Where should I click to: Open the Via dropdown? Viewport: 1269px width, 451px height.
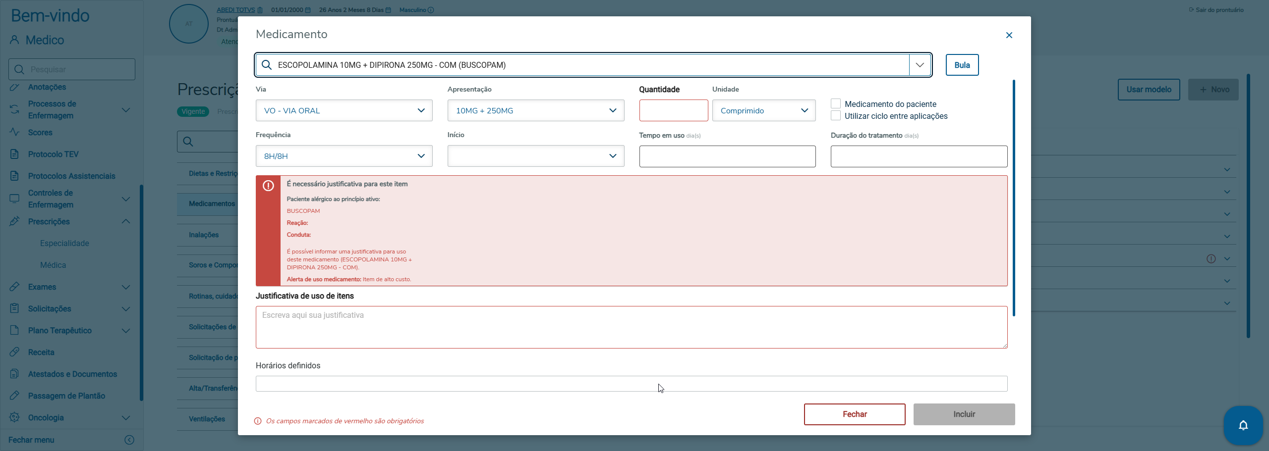[x=344, y=110]
